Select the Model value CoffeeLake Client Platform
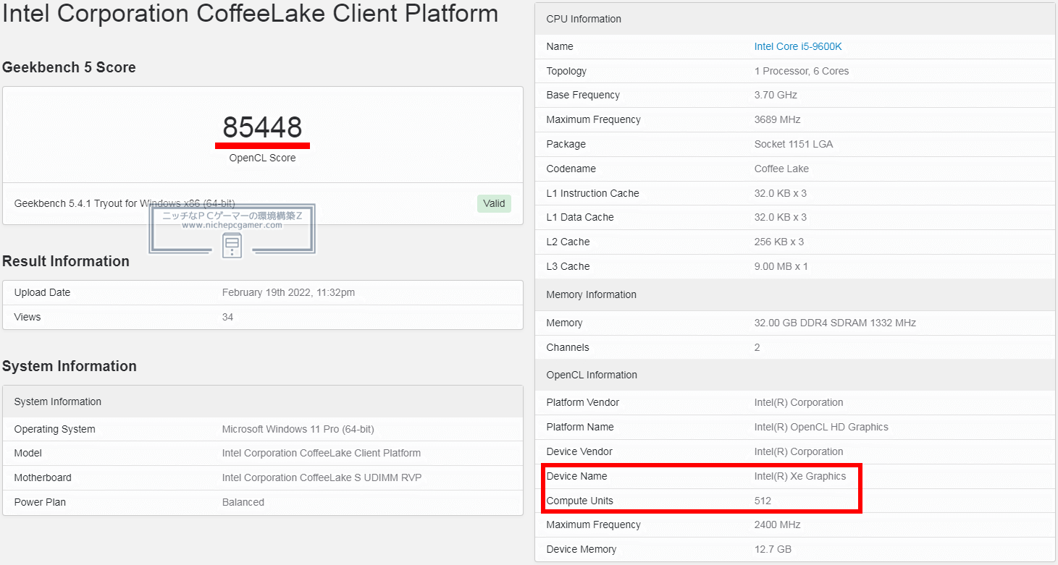 coord(321,453)
